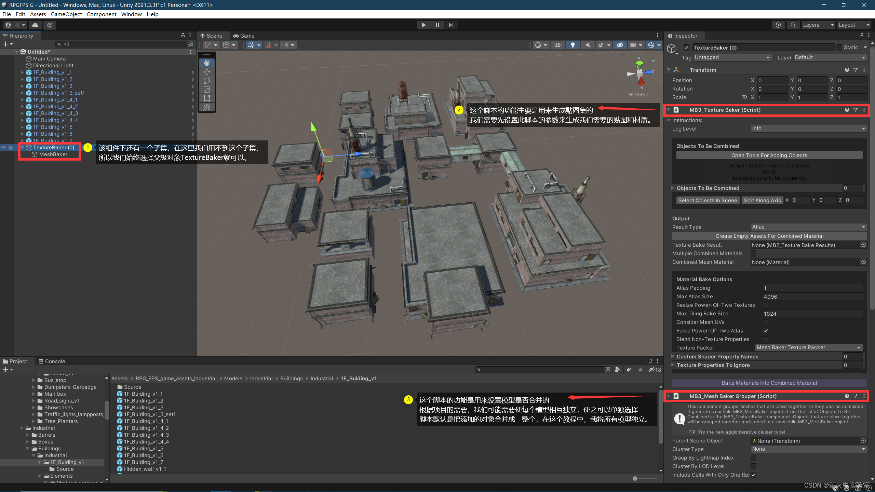Open the Layer dropdown Default

coord(830,57)
